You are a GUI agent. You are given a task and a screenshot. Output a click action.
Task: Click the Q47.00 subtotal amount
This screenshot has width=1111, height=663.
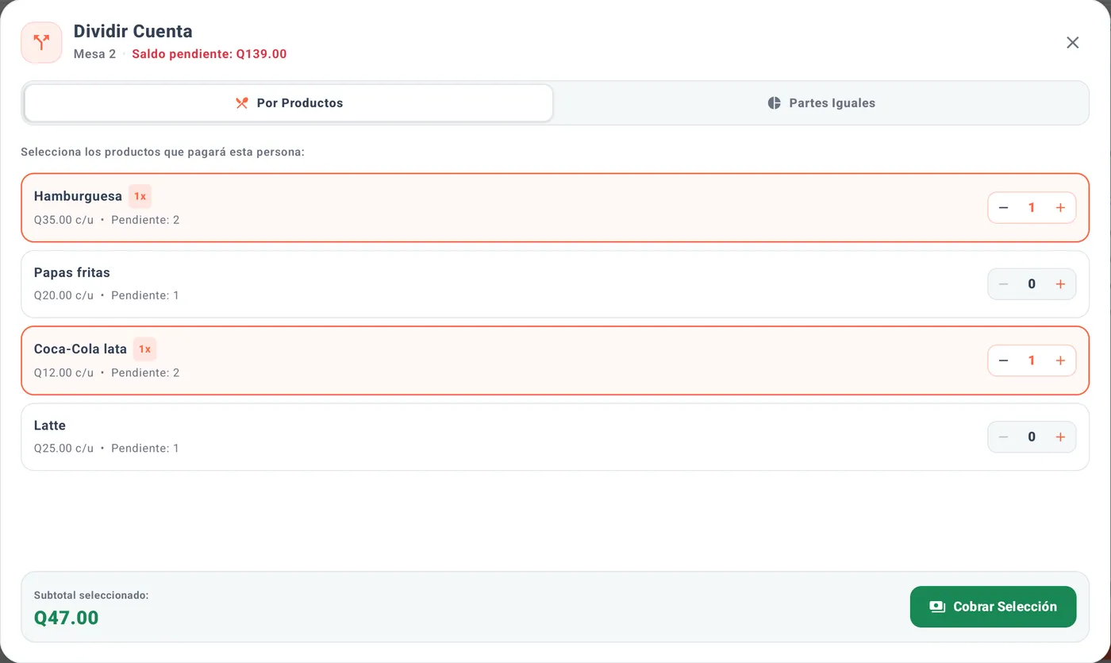[67, 618]
